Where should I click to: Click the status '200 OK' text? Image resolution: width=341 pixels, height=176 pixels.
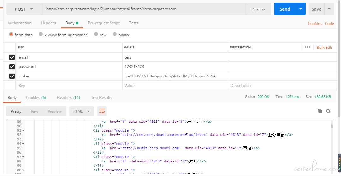click(x=263, y=97)
